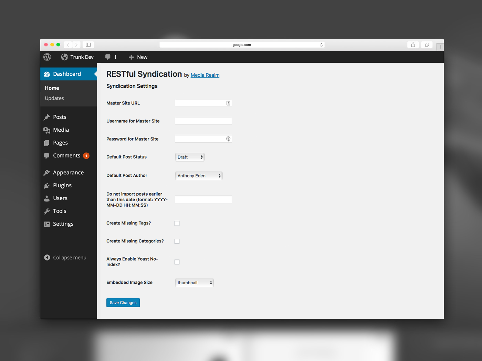Image resolution: width=482 pixels, height=361 pixels.
Task: Collapse the admin menu
Action: pyautogui.click(x=65, y=258)
